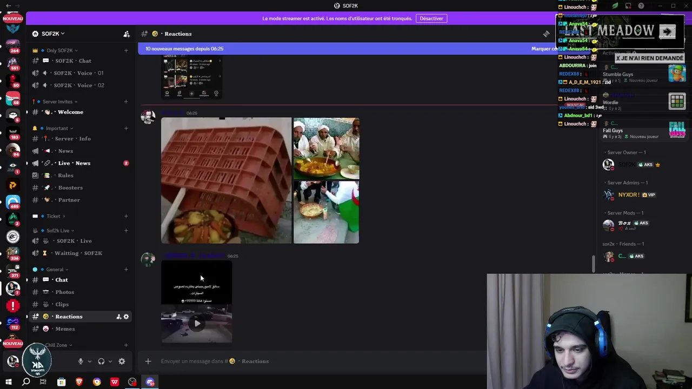
Task: Open the server with 183 notifications badge
Action: click(x=13, y=132)
